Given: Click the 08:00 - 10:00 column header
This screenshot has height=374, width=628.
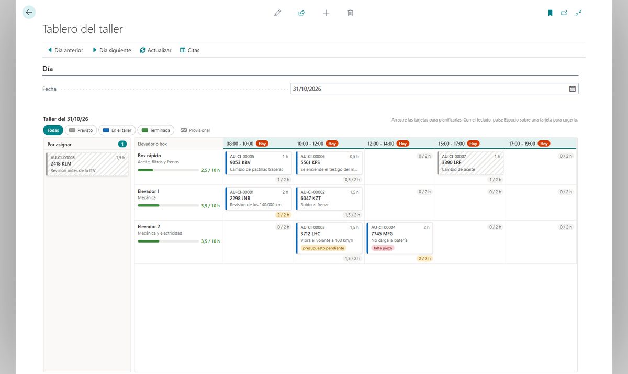Looking at the screenshot, I should pyautogui.click(x=259, y=144).
